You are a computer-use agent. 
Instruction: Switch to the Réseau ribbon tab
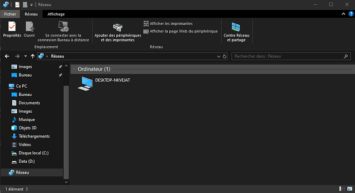(x=31, y=14)
